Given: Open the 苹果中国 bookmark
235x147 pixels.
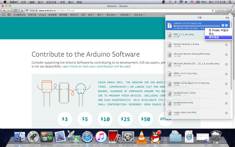Looking at the screenshot, I should pos(32,15).
